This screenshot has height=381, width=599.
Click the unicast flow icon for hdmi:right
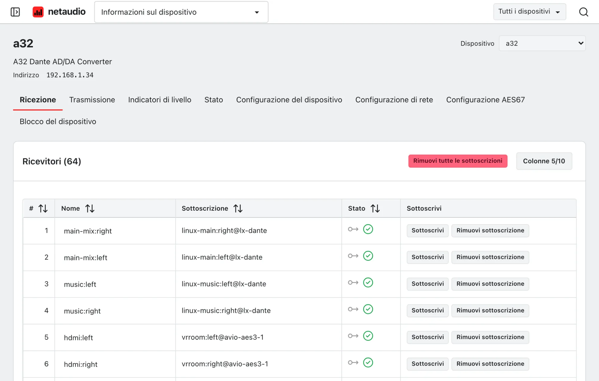pos(353,362)
